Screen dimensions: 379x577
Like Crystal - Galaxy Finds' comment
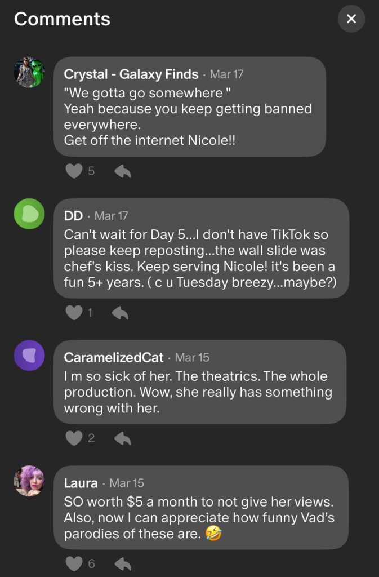74,171
